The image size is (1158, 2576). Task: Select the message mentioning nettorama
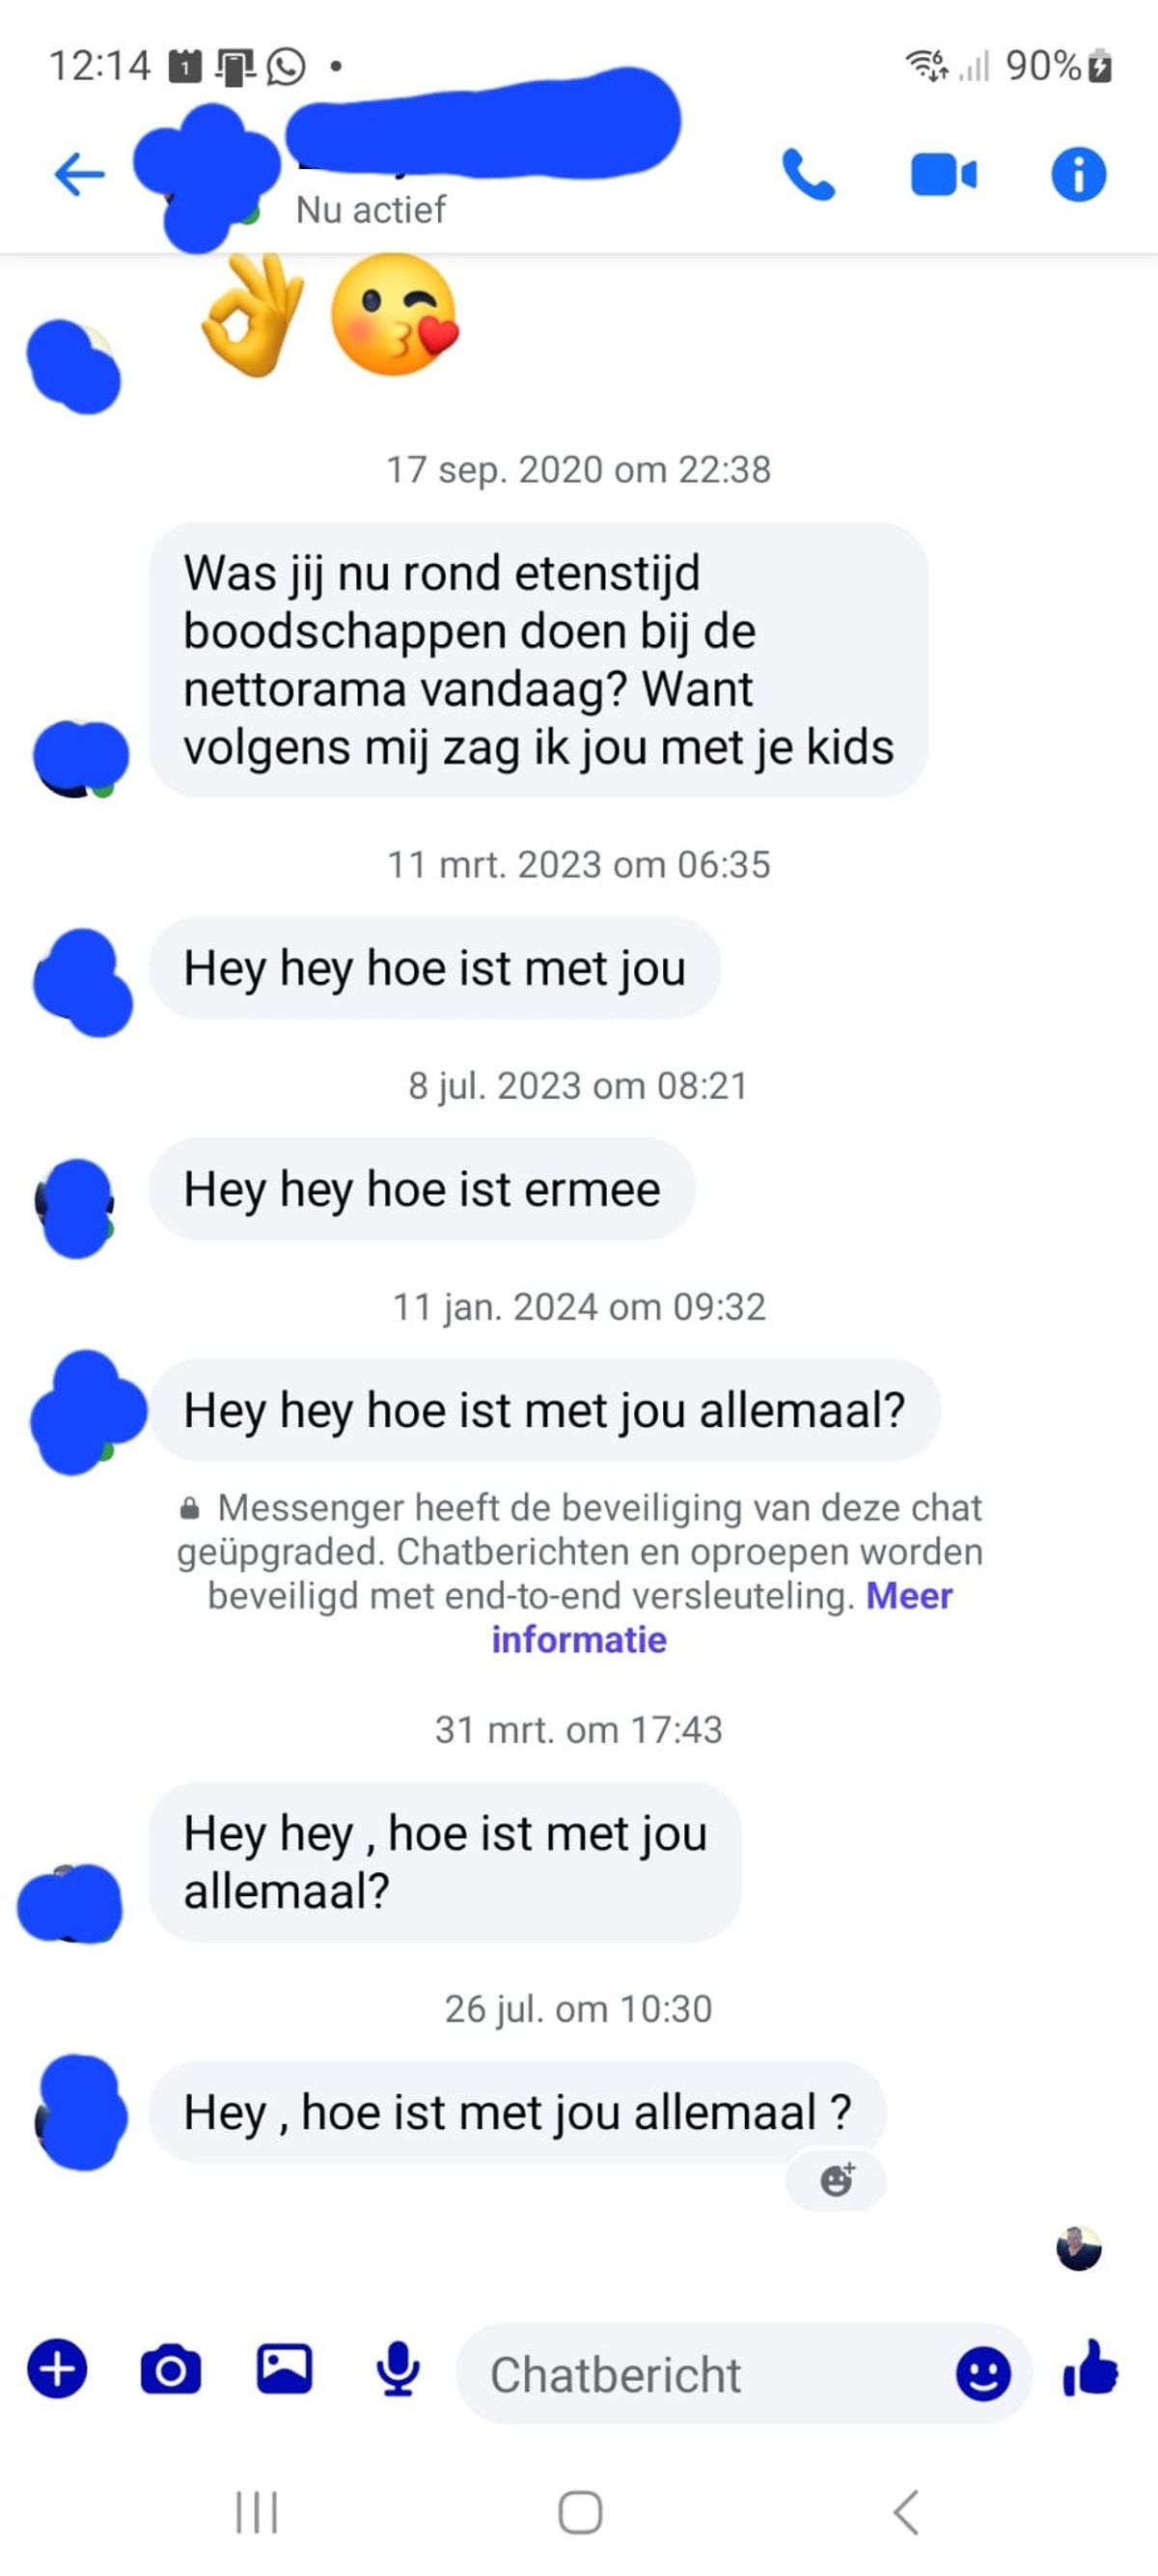[x=538, y=659]
